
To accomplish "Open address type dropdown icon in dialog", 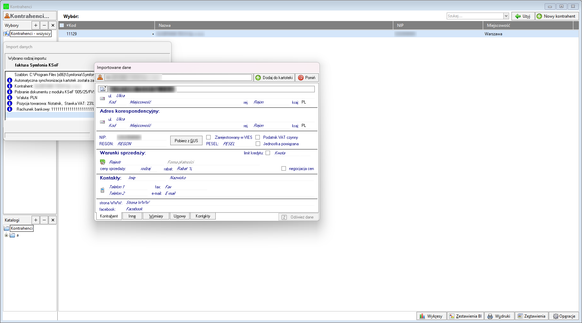I will pyautogui.click(x=103, y=89).
